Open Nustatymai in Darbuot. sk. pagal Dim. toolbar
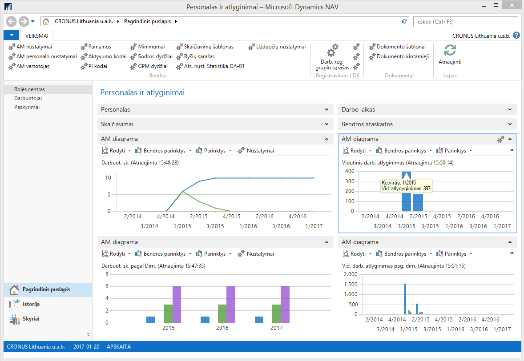 [256, 254]
